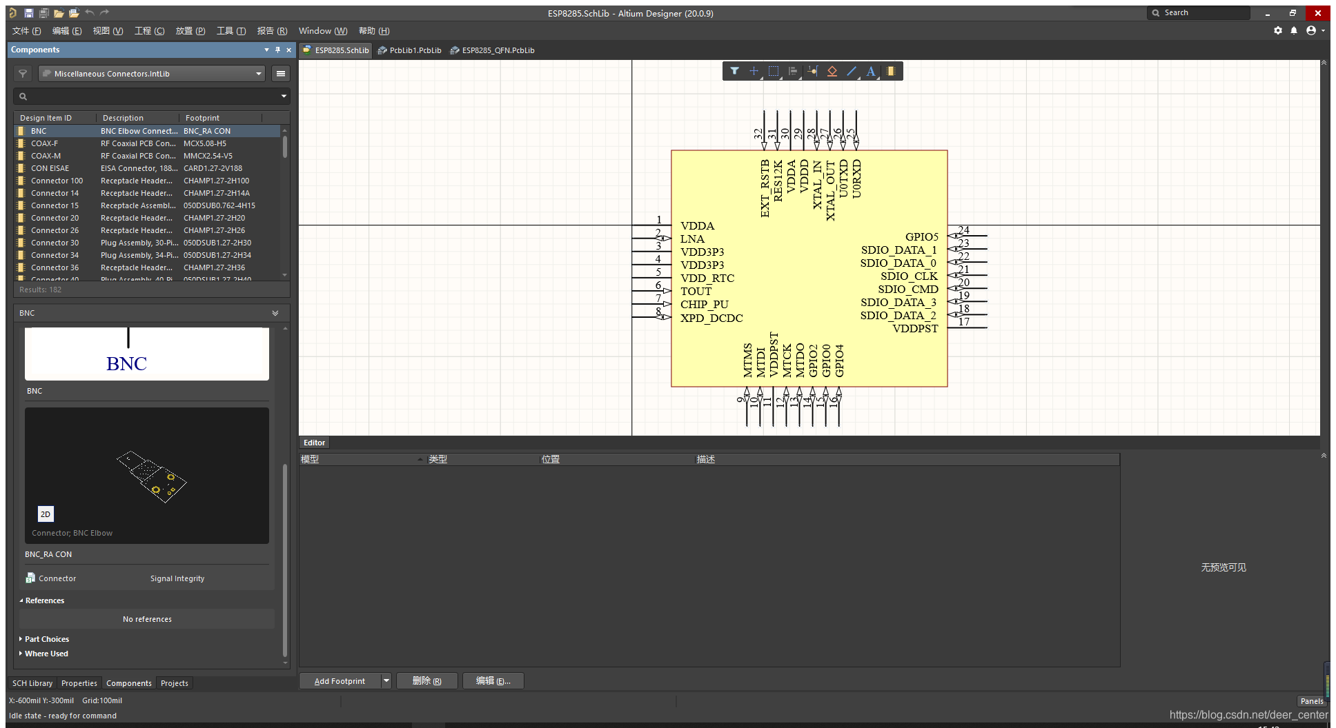This screenshot has width=1336, height=728.
Task: Click the Place IEEE Symbol icon
Action: [832, 71]
